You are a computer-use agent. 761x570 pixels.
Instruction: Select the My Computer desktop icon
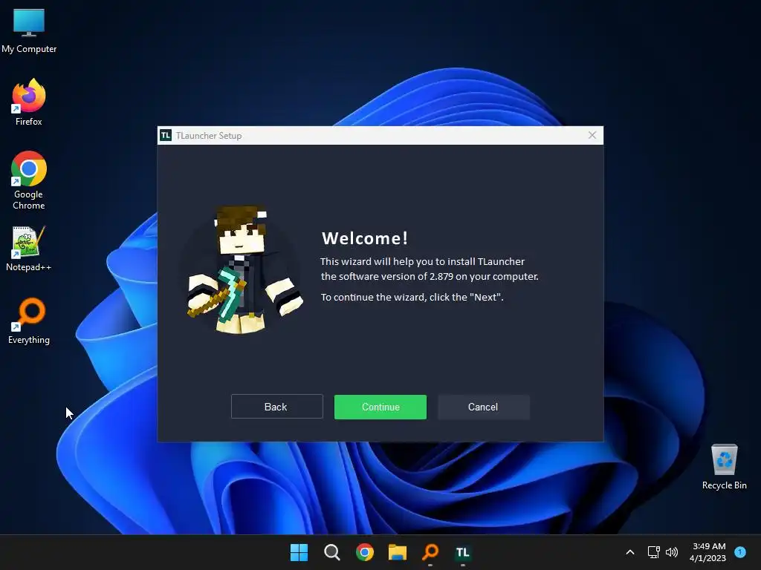point(29,30)
